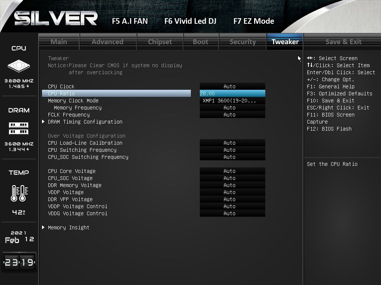The image size is (381, 285).
Task: Click the SILVER logo
Action: click(56, 19)
